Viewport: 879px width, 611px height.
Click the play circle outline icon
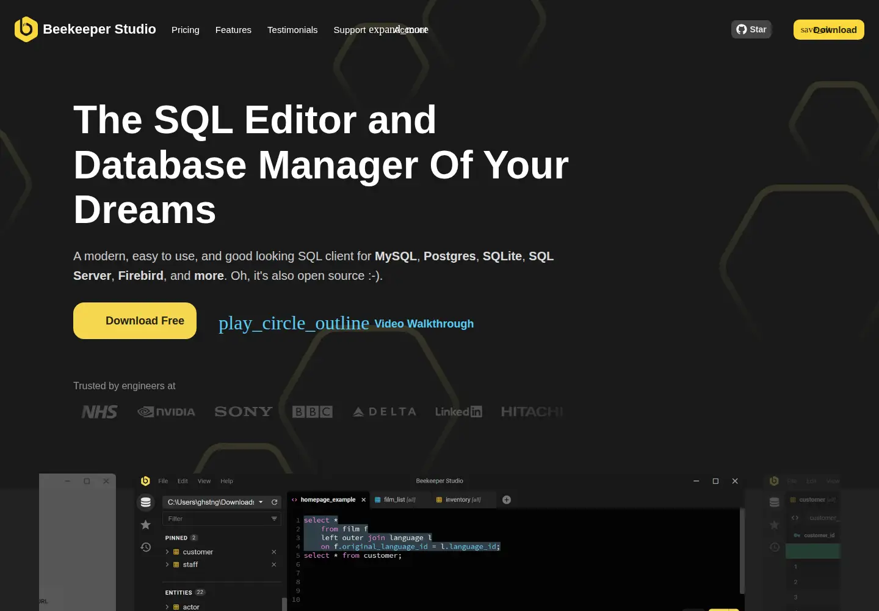pos(294,323)
